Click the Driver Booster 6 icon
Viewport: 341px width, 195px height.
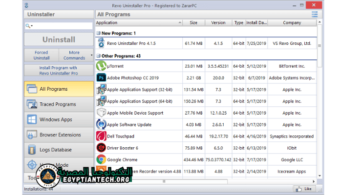(x=101, y=148)
